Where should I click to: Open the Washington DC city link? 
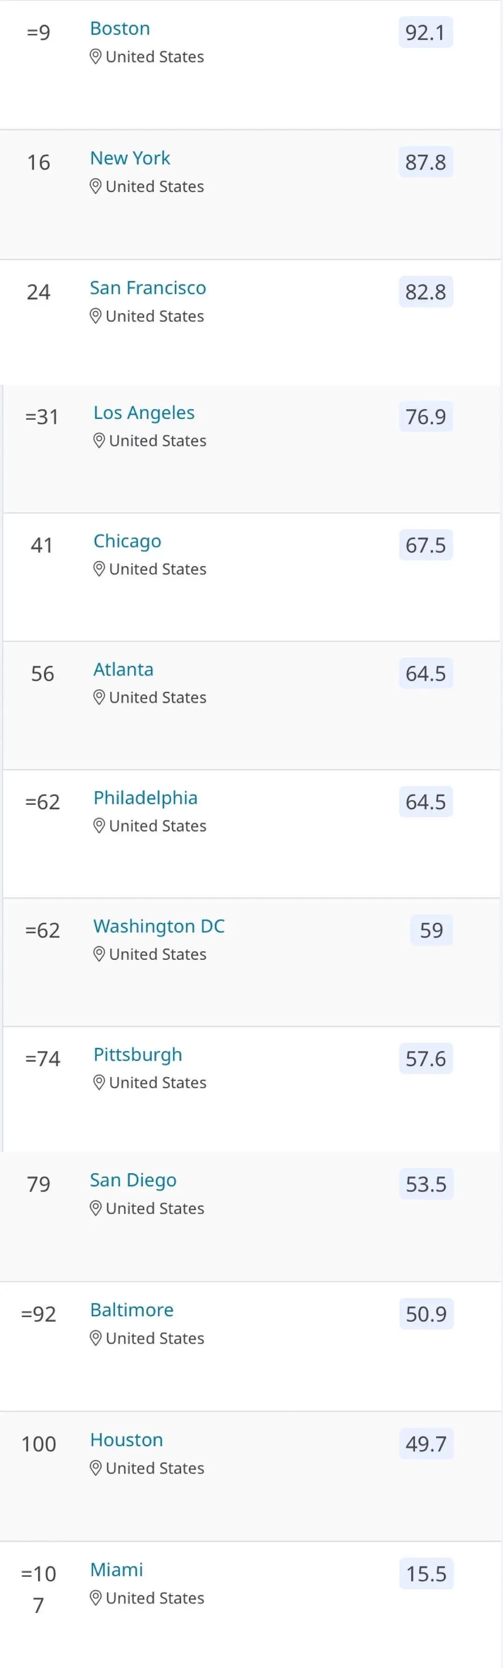(159, 926)
